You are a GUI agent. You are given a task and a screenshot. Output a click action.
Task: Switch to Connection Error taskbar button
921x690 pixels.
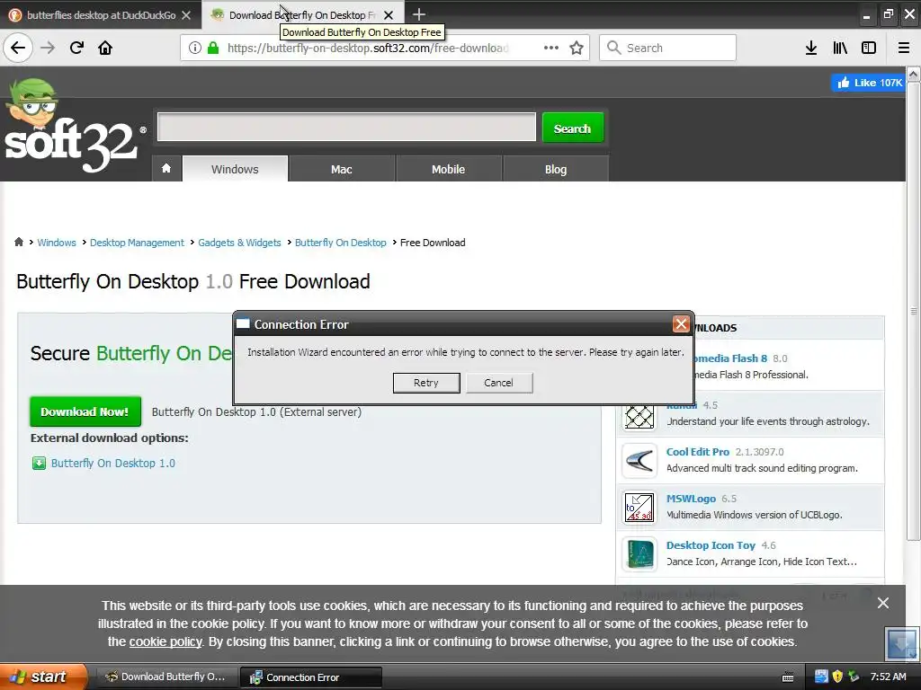pyautogui.click(x=311, y=677)
